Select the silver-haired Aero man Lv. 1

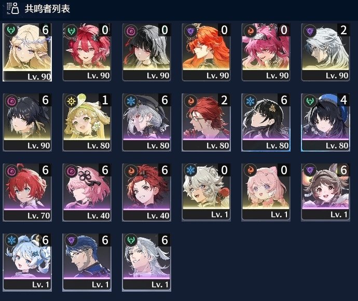coord(147,263)
